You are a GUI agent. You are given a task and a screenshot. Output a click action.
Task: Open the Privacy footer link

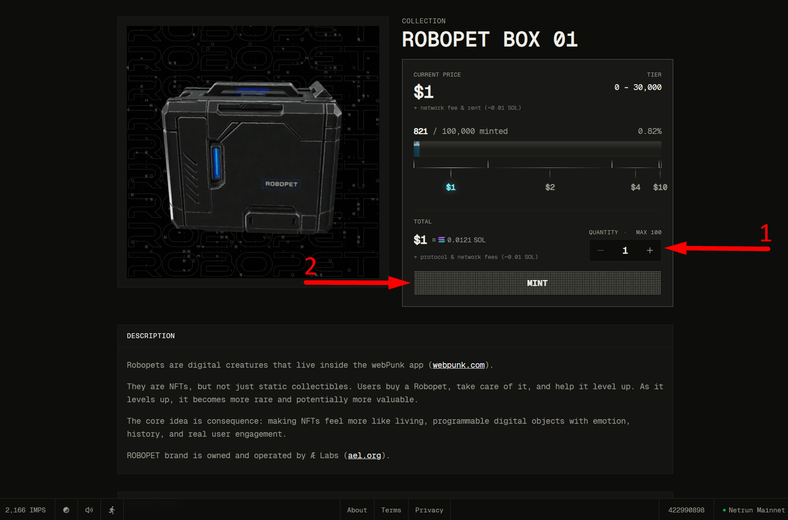pos(429,510)
